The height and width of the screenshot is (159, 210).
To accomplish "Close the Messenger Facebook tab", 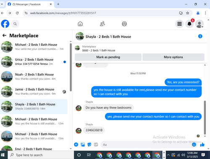I will point(51,4).
